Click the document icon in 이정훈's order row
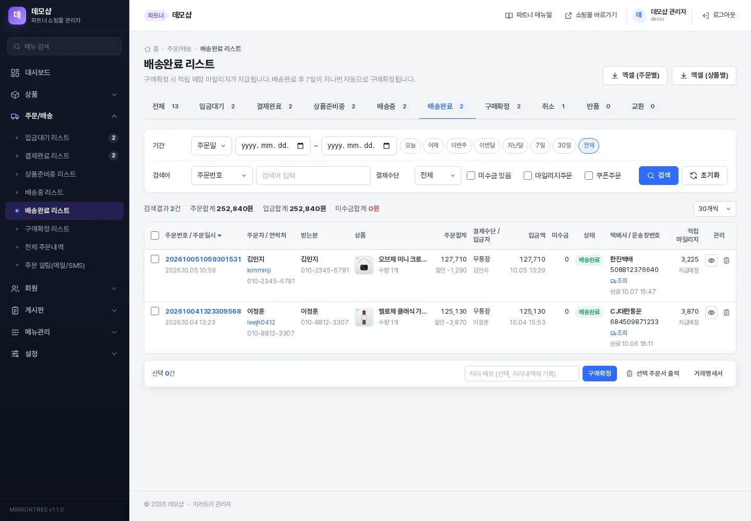This screenshot has width=751, height=521. coord(726,313)
